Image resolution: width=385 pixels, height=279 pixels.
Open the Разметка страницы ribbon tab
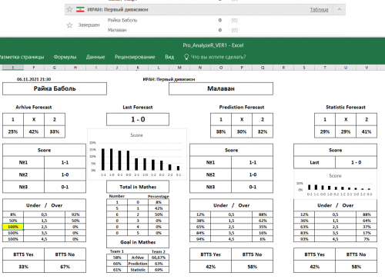22,57
